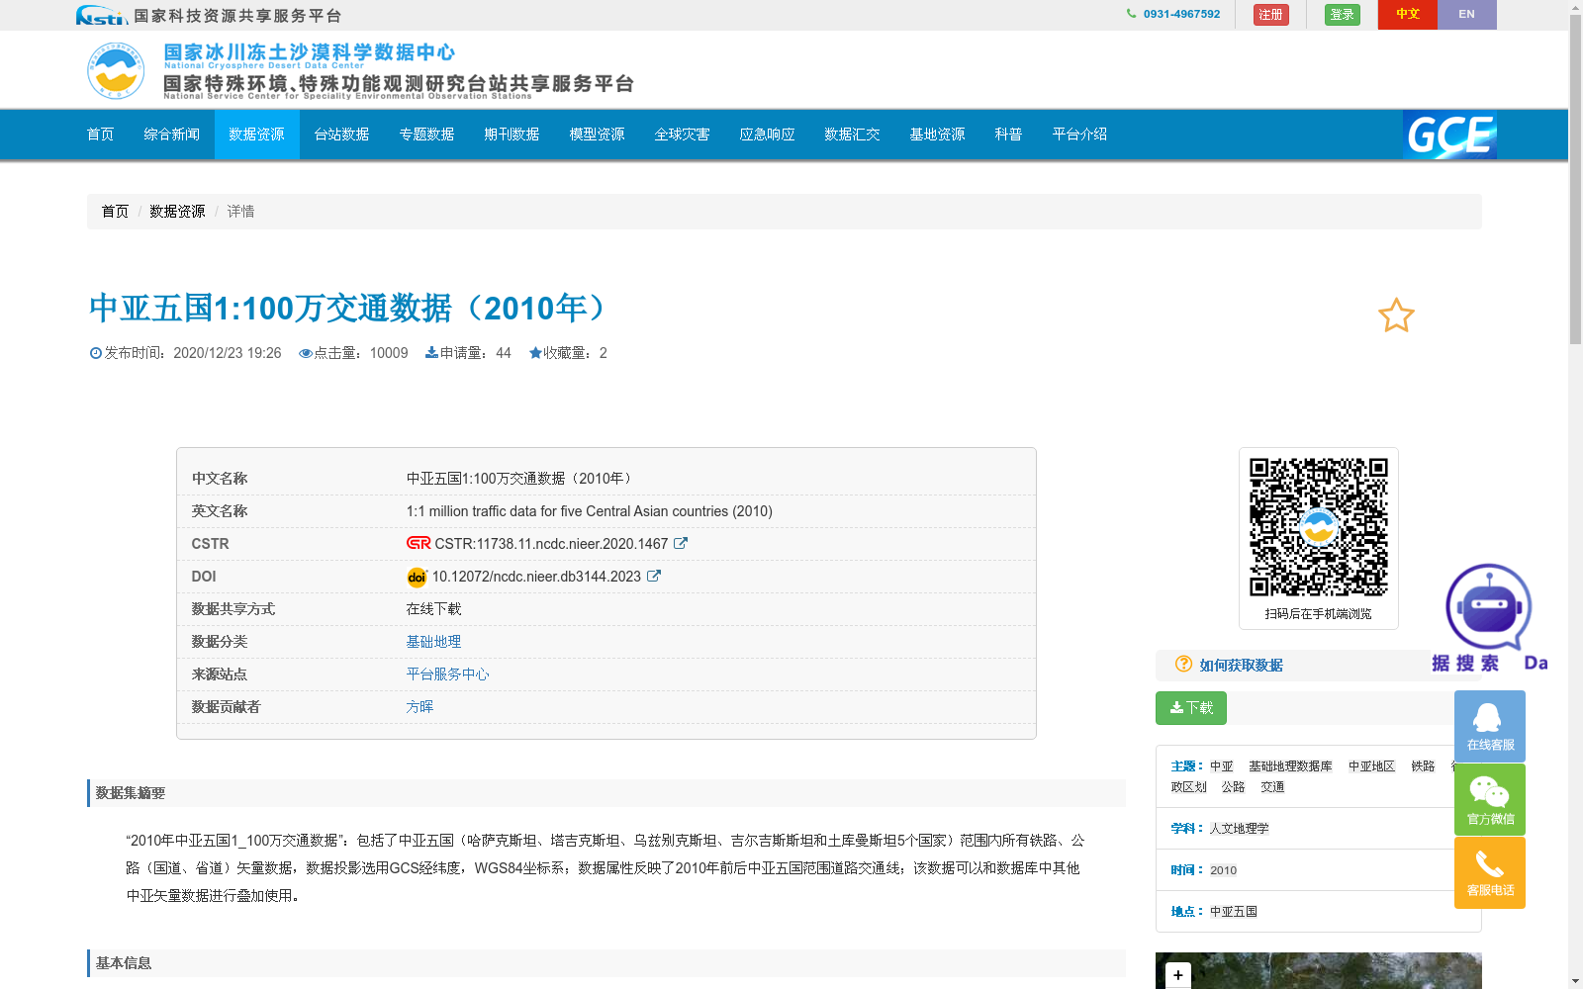Click the 中亚五国 location tag
The width and height of the screenshot is (1583, 989).
pos(1233,912)
